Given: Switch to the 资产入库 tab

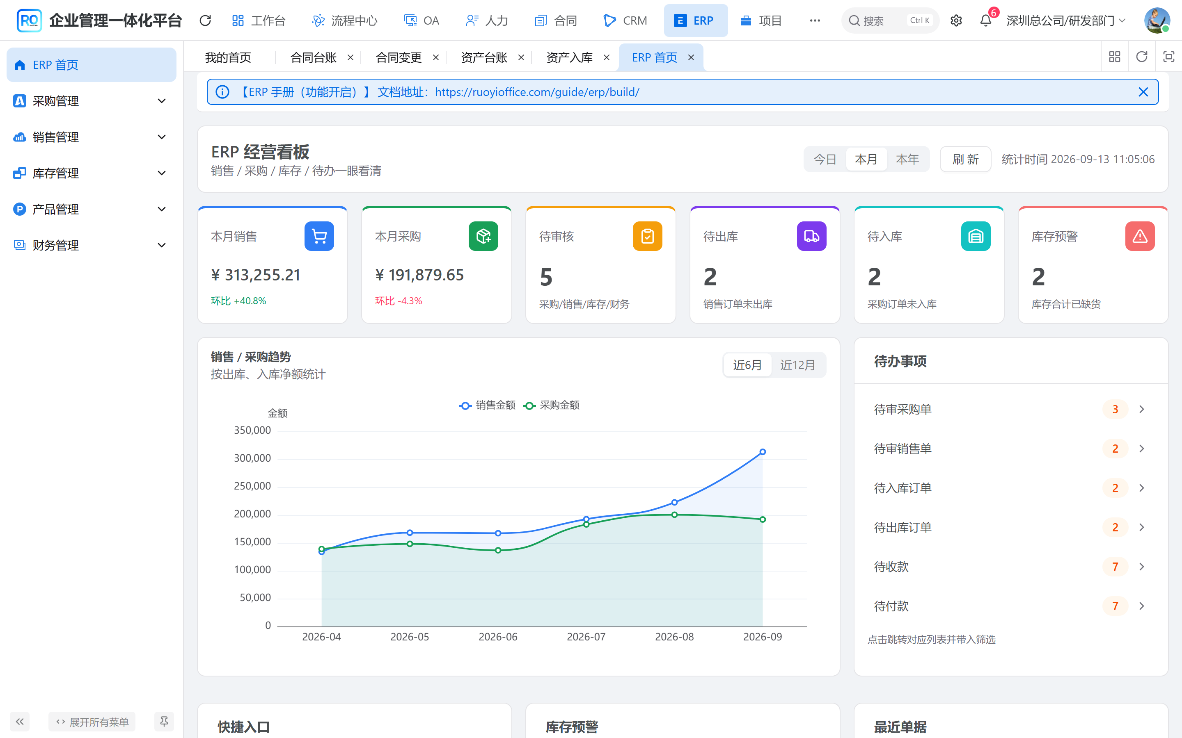Looking at the screenshot, I should 569,57.
